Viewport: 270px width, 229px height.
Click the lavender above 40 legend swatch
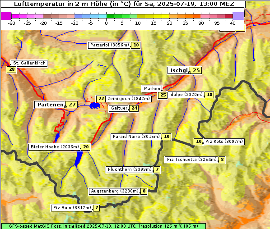238,16
